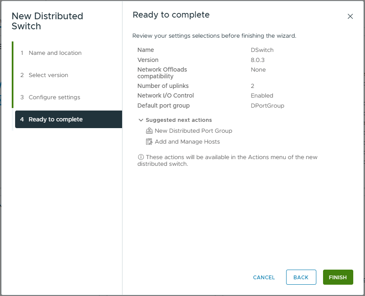The width and height of the screenshot is (365, 296).
Task: Go to step 2 Select version
Action: [48, 75]
